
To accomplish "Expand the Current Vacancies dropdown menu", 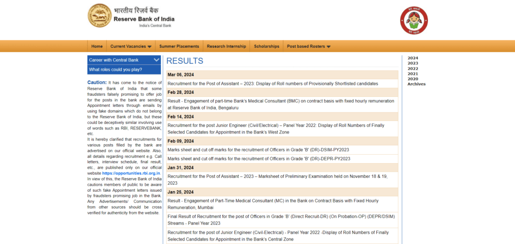I will pyautogui.click(x=131, y=46).
